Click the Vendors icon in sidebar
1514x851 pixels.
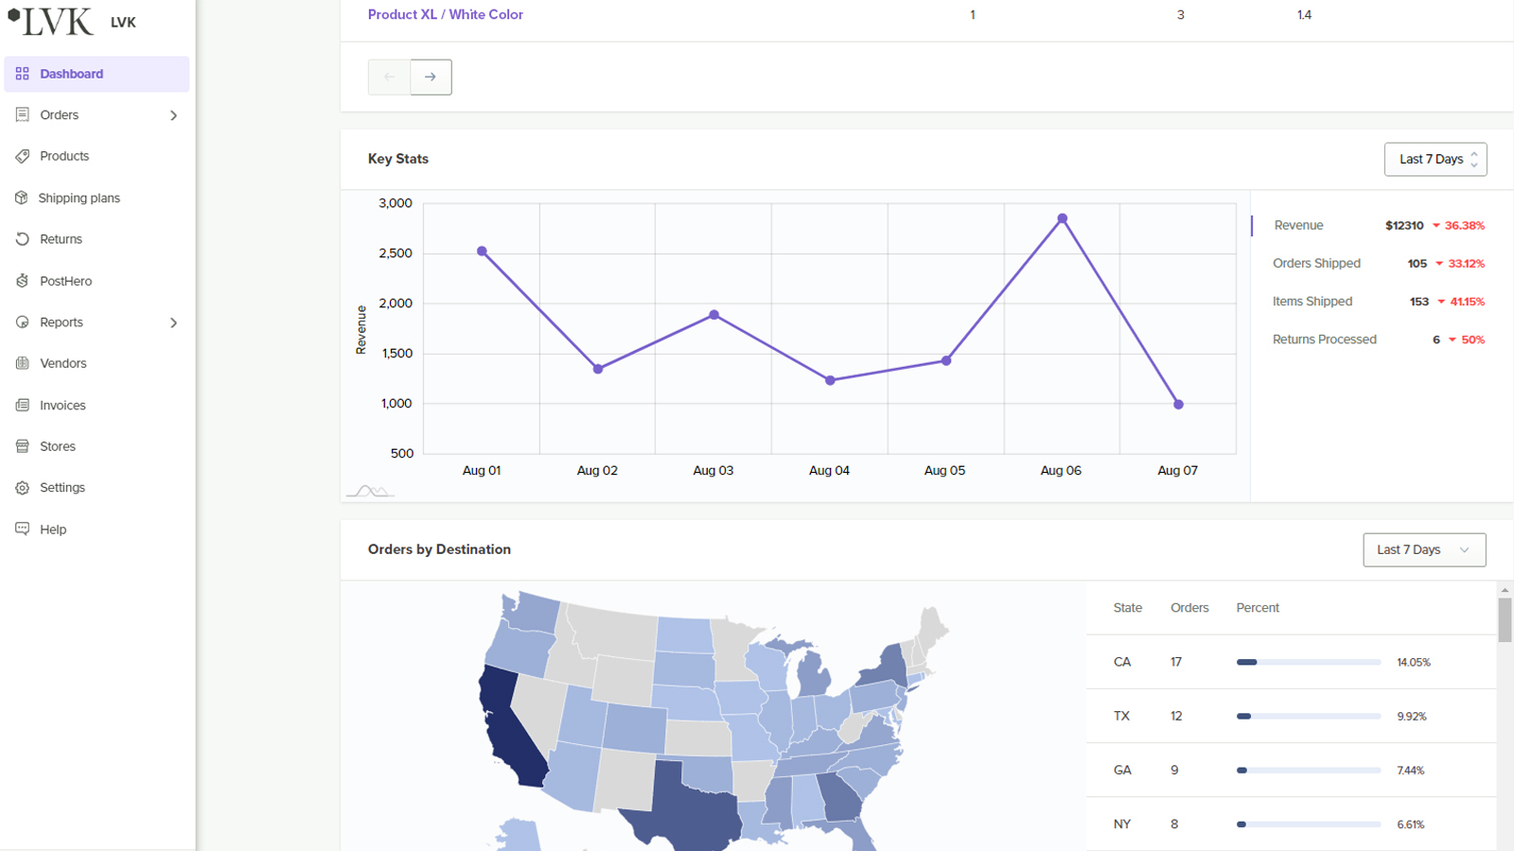[x=23, y=363]
